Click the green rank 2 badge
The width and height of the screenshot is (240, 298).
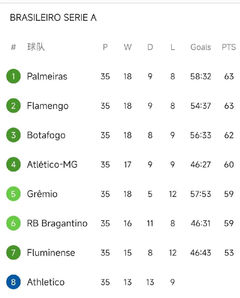point(13,106)
